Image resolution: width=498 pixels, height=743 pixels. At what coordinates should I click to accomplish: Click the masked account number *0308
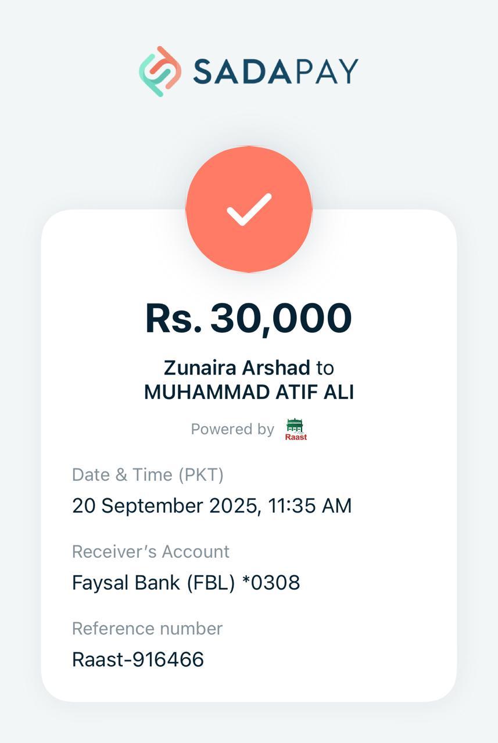click(x=271, y=582)
